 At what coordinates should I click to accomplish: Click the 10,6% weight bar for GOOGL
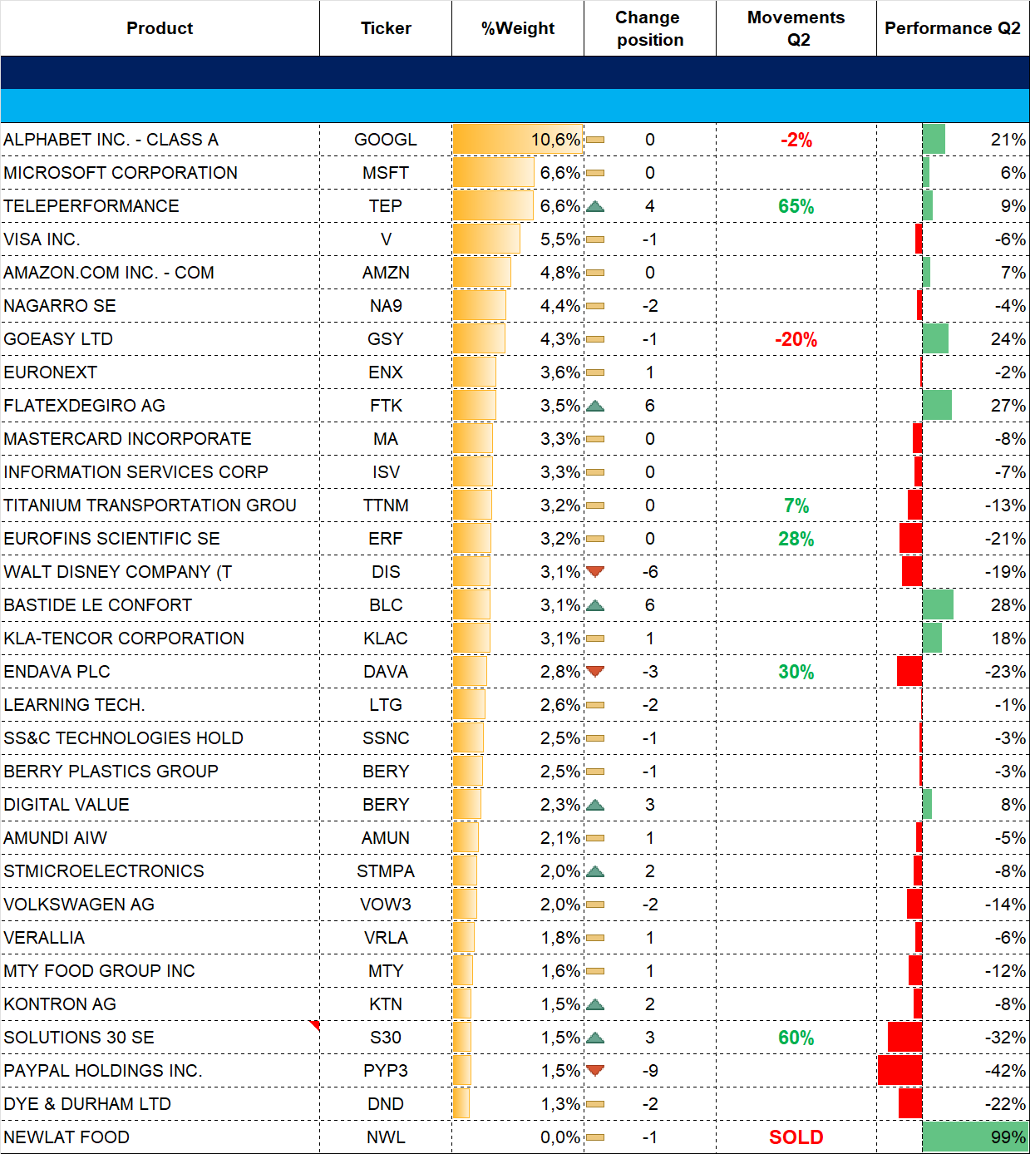518,140
